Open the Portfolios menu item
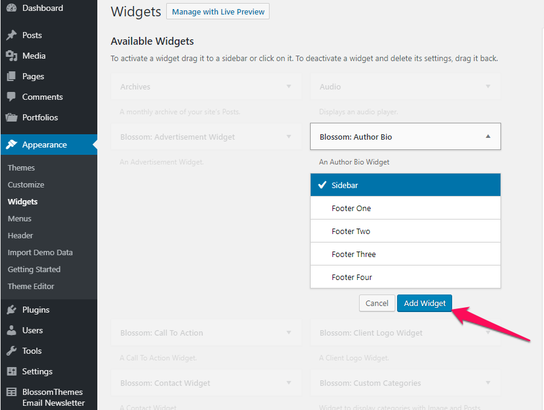Viewport: 544px width, 410px height. point(40,117)
